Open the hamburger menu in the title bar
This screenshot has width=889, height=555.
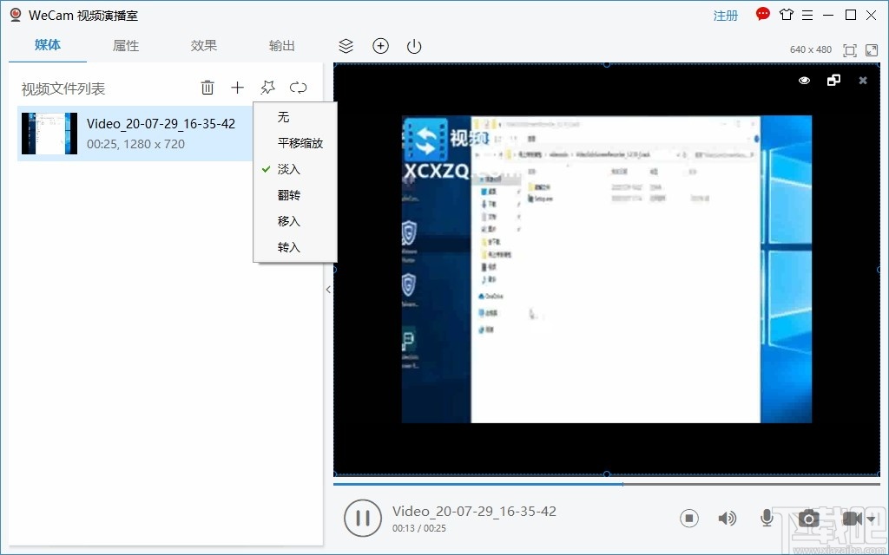click(x=807, y=15)
